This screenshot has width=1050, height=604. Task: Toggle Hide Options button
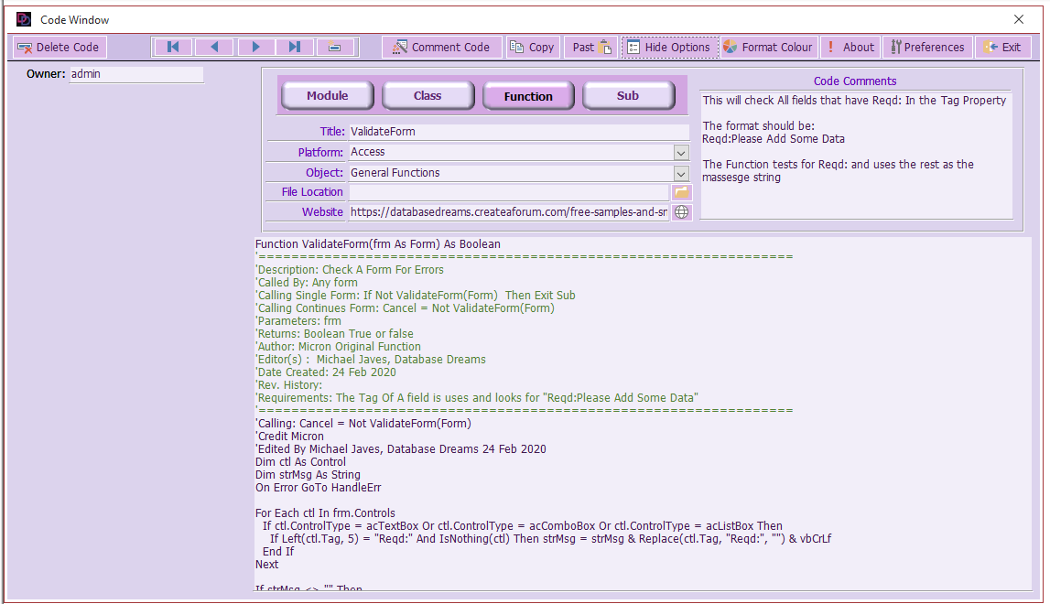point(670,47)
